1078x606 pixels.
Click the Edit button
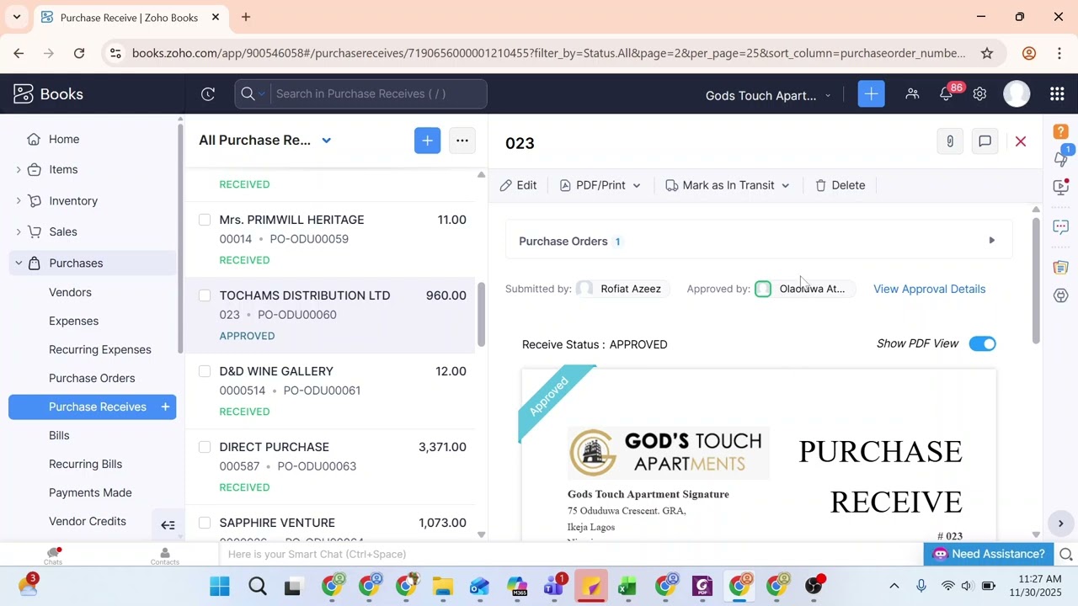tap(518, 185)
